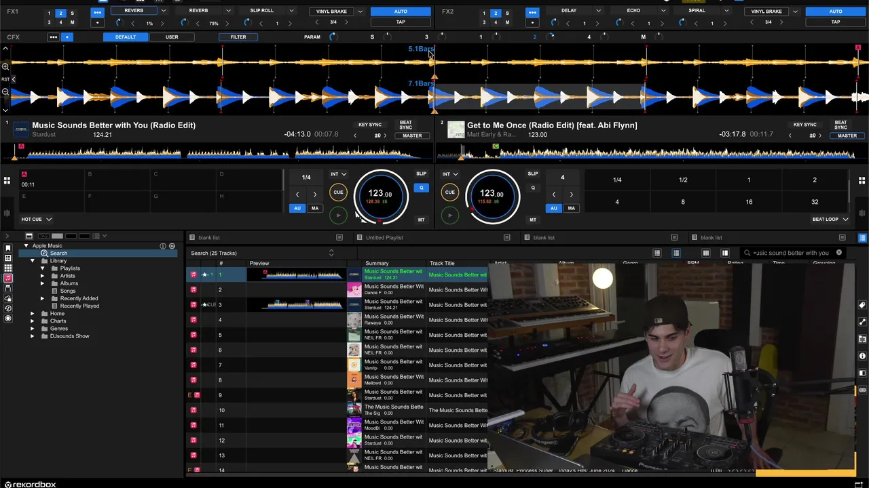Clear the search field with the X icon
Viewport: 869px width, 488px height.
pos(838,253)
